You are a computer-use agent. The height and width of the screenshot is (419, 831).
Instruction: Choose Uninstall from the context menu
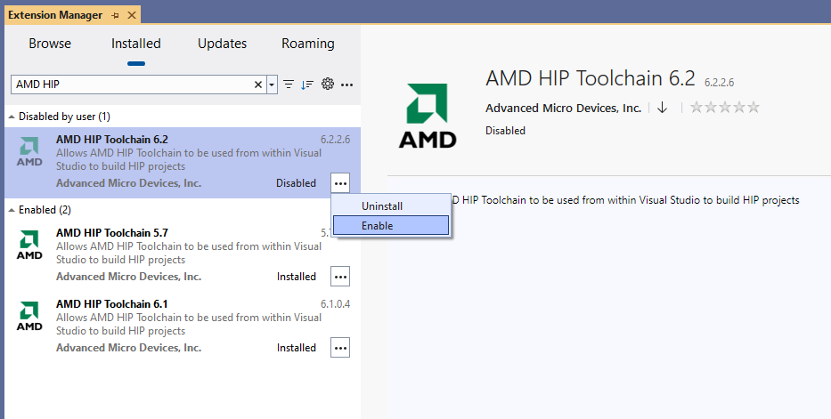click(x=390, y=206)
